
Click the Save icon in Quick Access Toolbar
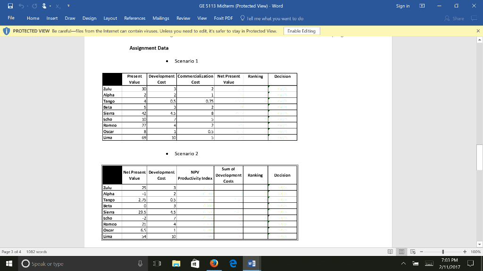click(10, 7)
